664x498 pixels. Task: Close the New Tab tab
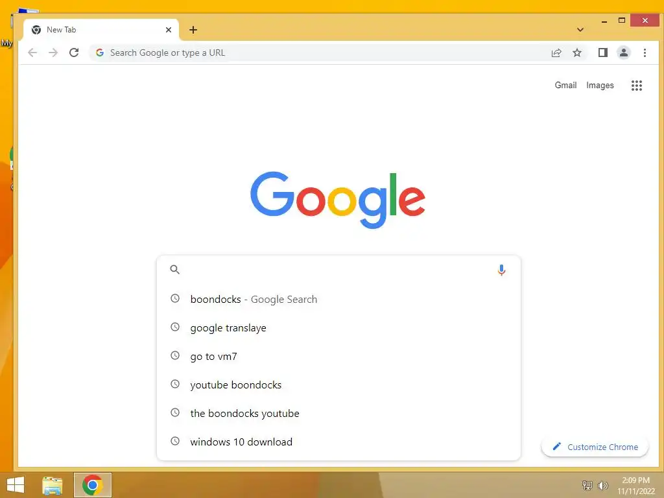point(169,30)
